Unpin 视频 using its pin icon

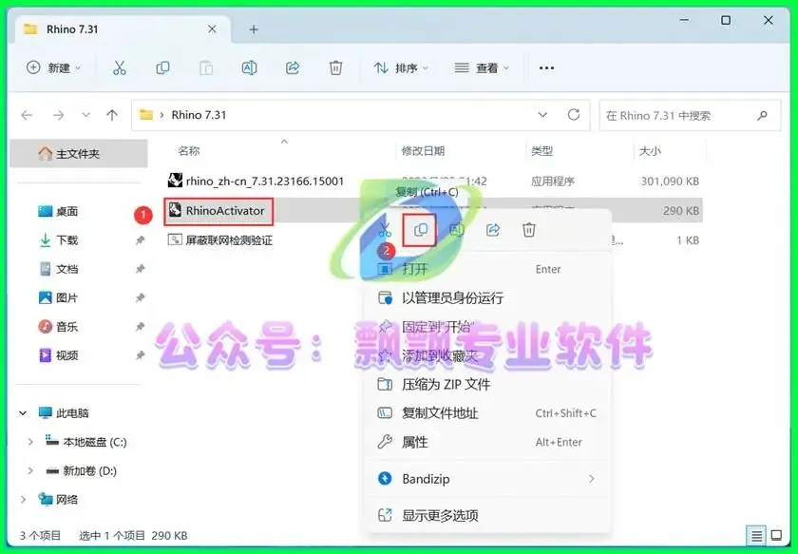140,355
